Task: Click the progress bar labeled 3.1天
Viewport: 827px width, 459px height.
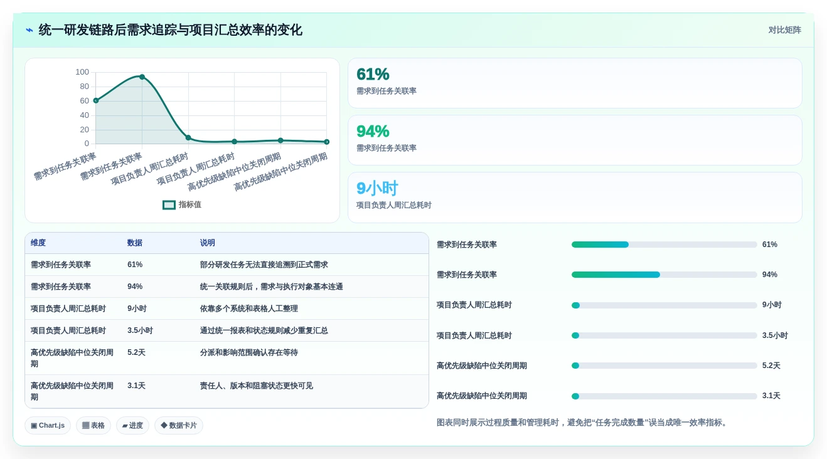Action: tap(664, 396)
